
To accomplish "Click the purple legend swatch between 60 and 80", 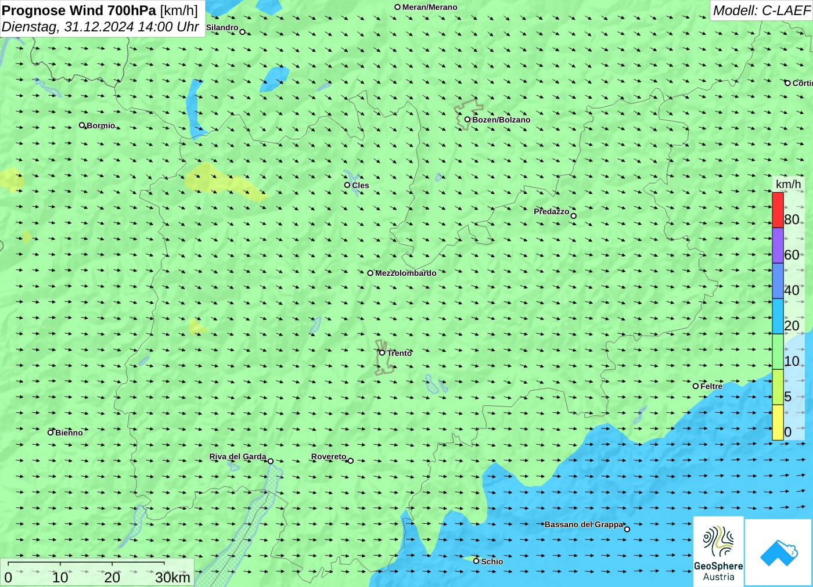I will tap(778, 246).
